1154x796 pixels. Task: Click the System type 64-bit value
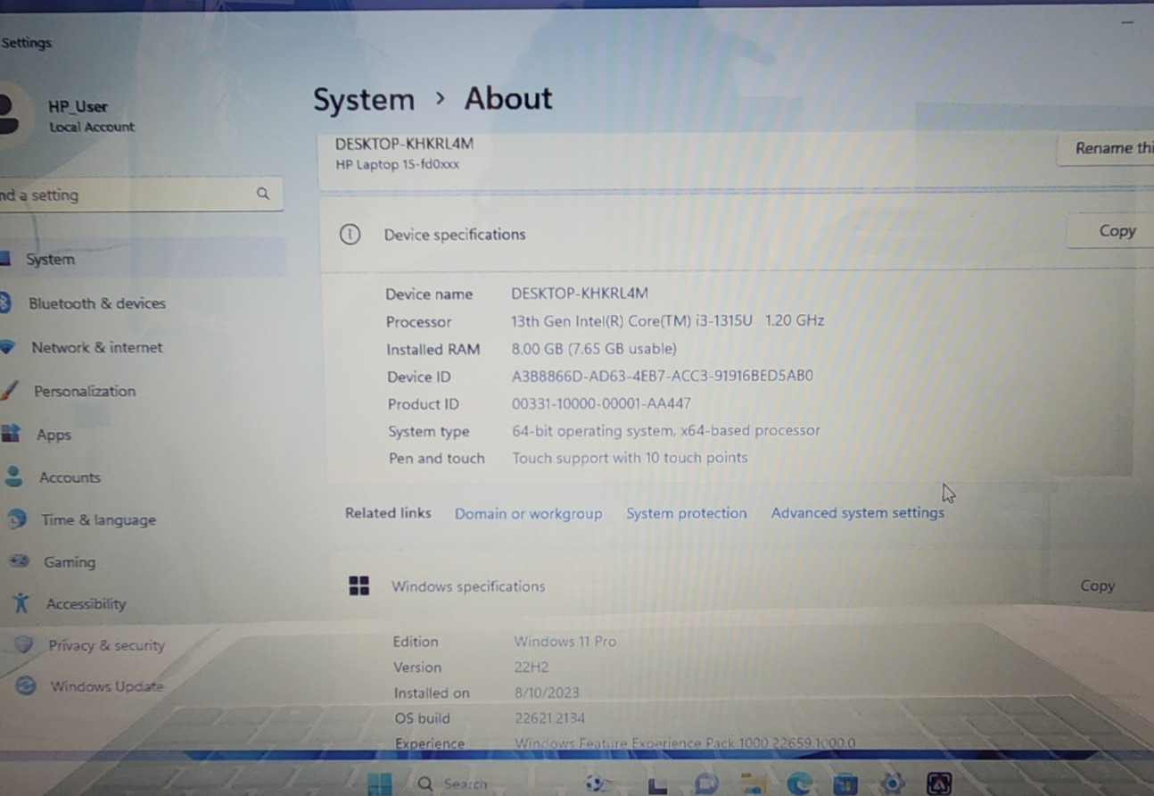(666, 430)
